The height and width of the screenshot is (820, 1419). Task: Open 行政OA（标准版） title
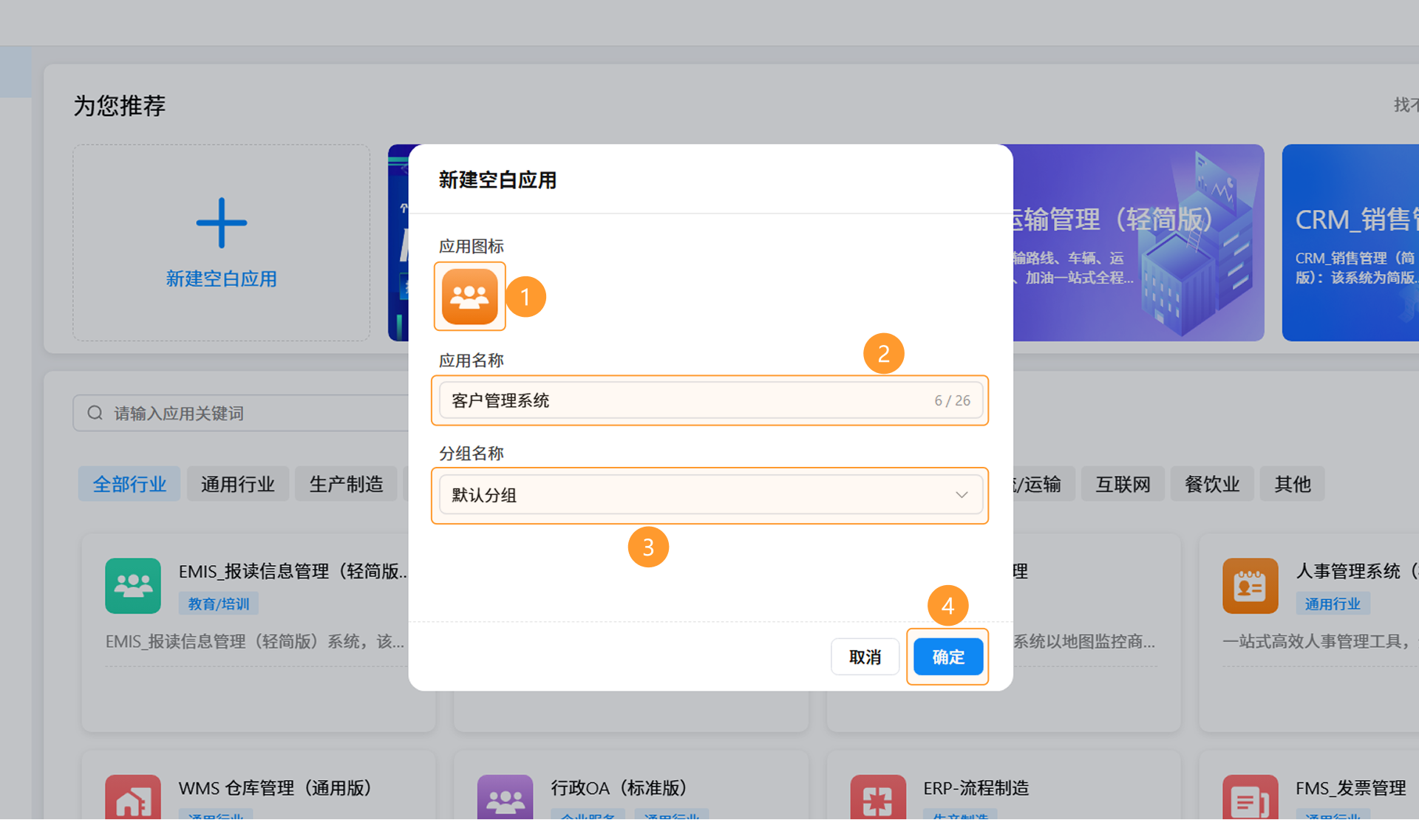coord(619,788)
